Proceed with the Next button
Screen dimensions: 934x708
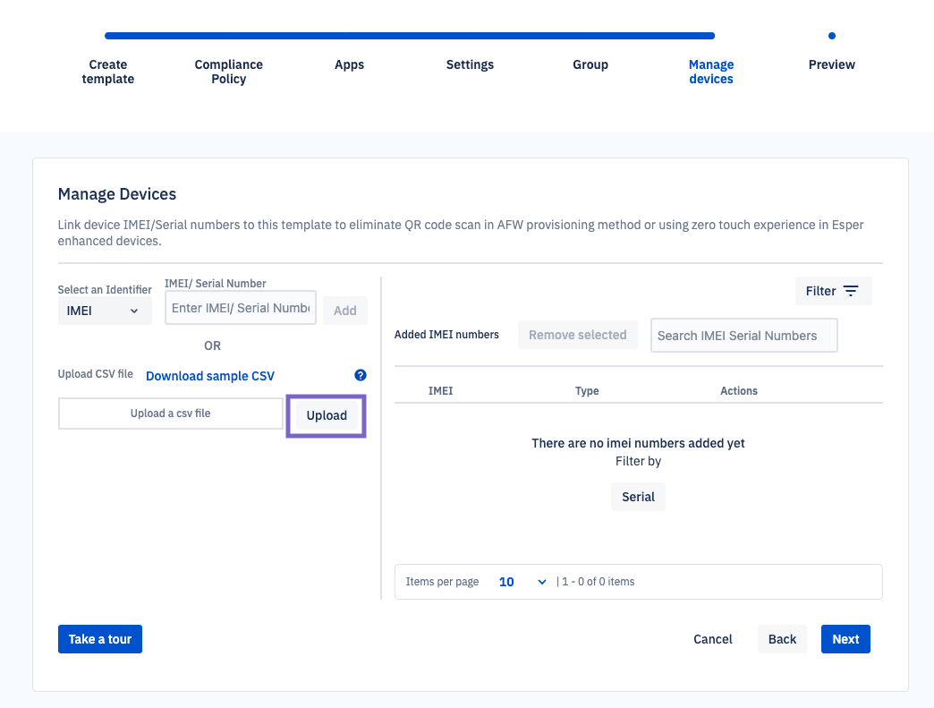coord(845,639)
